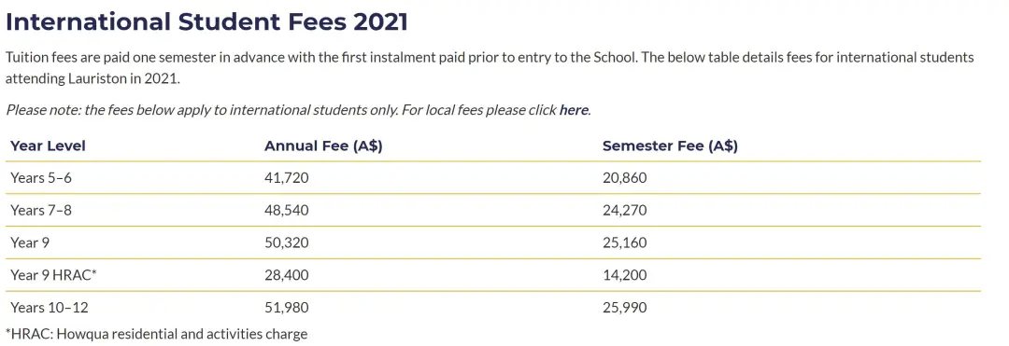Click the 48,540 annual fee value
The height and width of the screenshot is (346, 1009).
(x=287, y=210)
